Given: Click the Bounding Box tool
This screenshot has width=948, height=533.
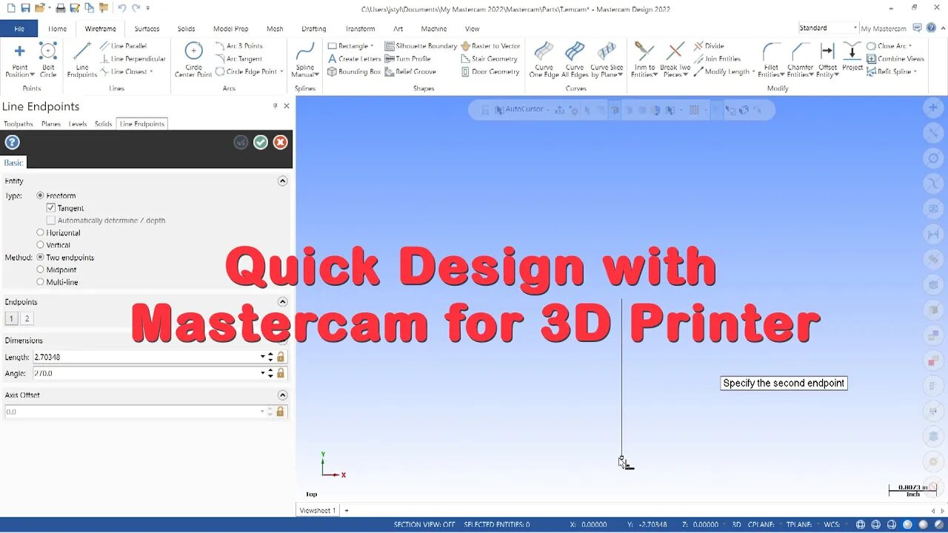Looking at the screenshot, I should tap(354, 72).
